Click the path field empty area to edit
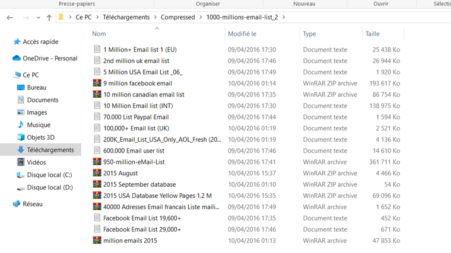 pyautogui.click(x=368, y=17)
